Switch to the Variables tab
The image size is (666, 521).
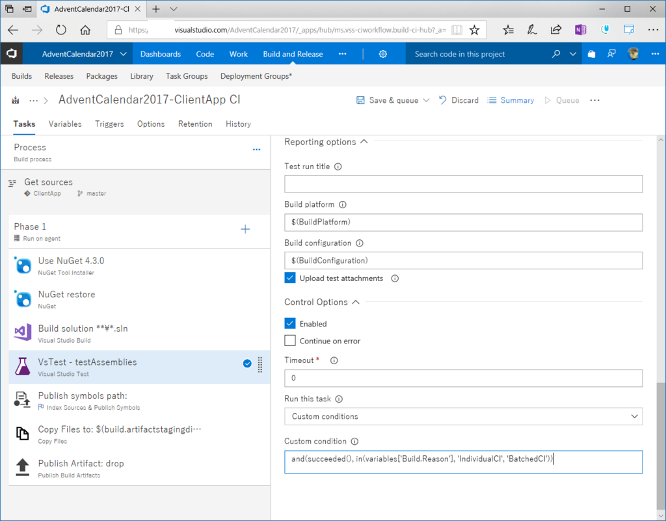[x=65, y=124]
